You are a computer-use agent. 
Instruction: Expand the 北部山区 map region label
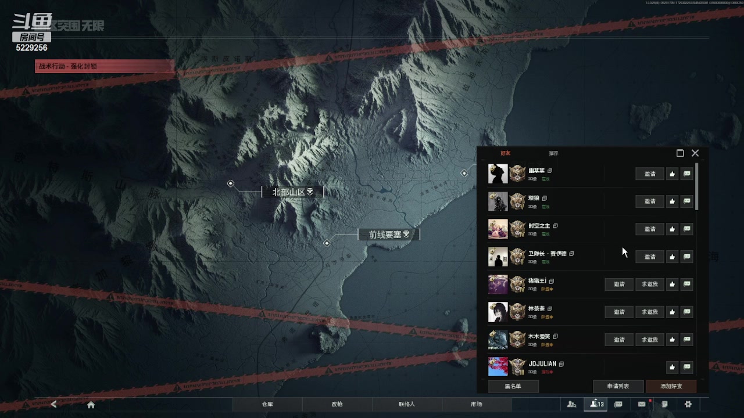click(292, 192)
